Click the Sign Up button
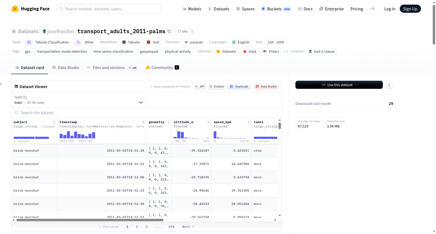This screenshot has height=234, width=436. point(410,9)
